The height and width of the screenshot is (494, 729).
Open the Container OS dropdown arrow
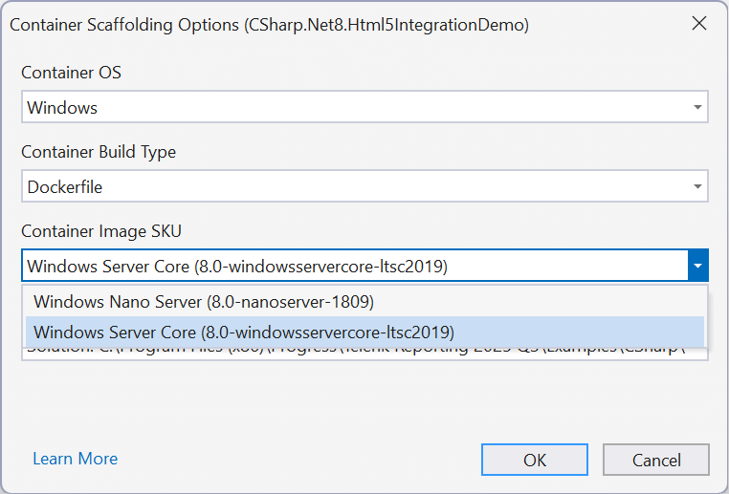pyautogui.click(x=697, y=108)
